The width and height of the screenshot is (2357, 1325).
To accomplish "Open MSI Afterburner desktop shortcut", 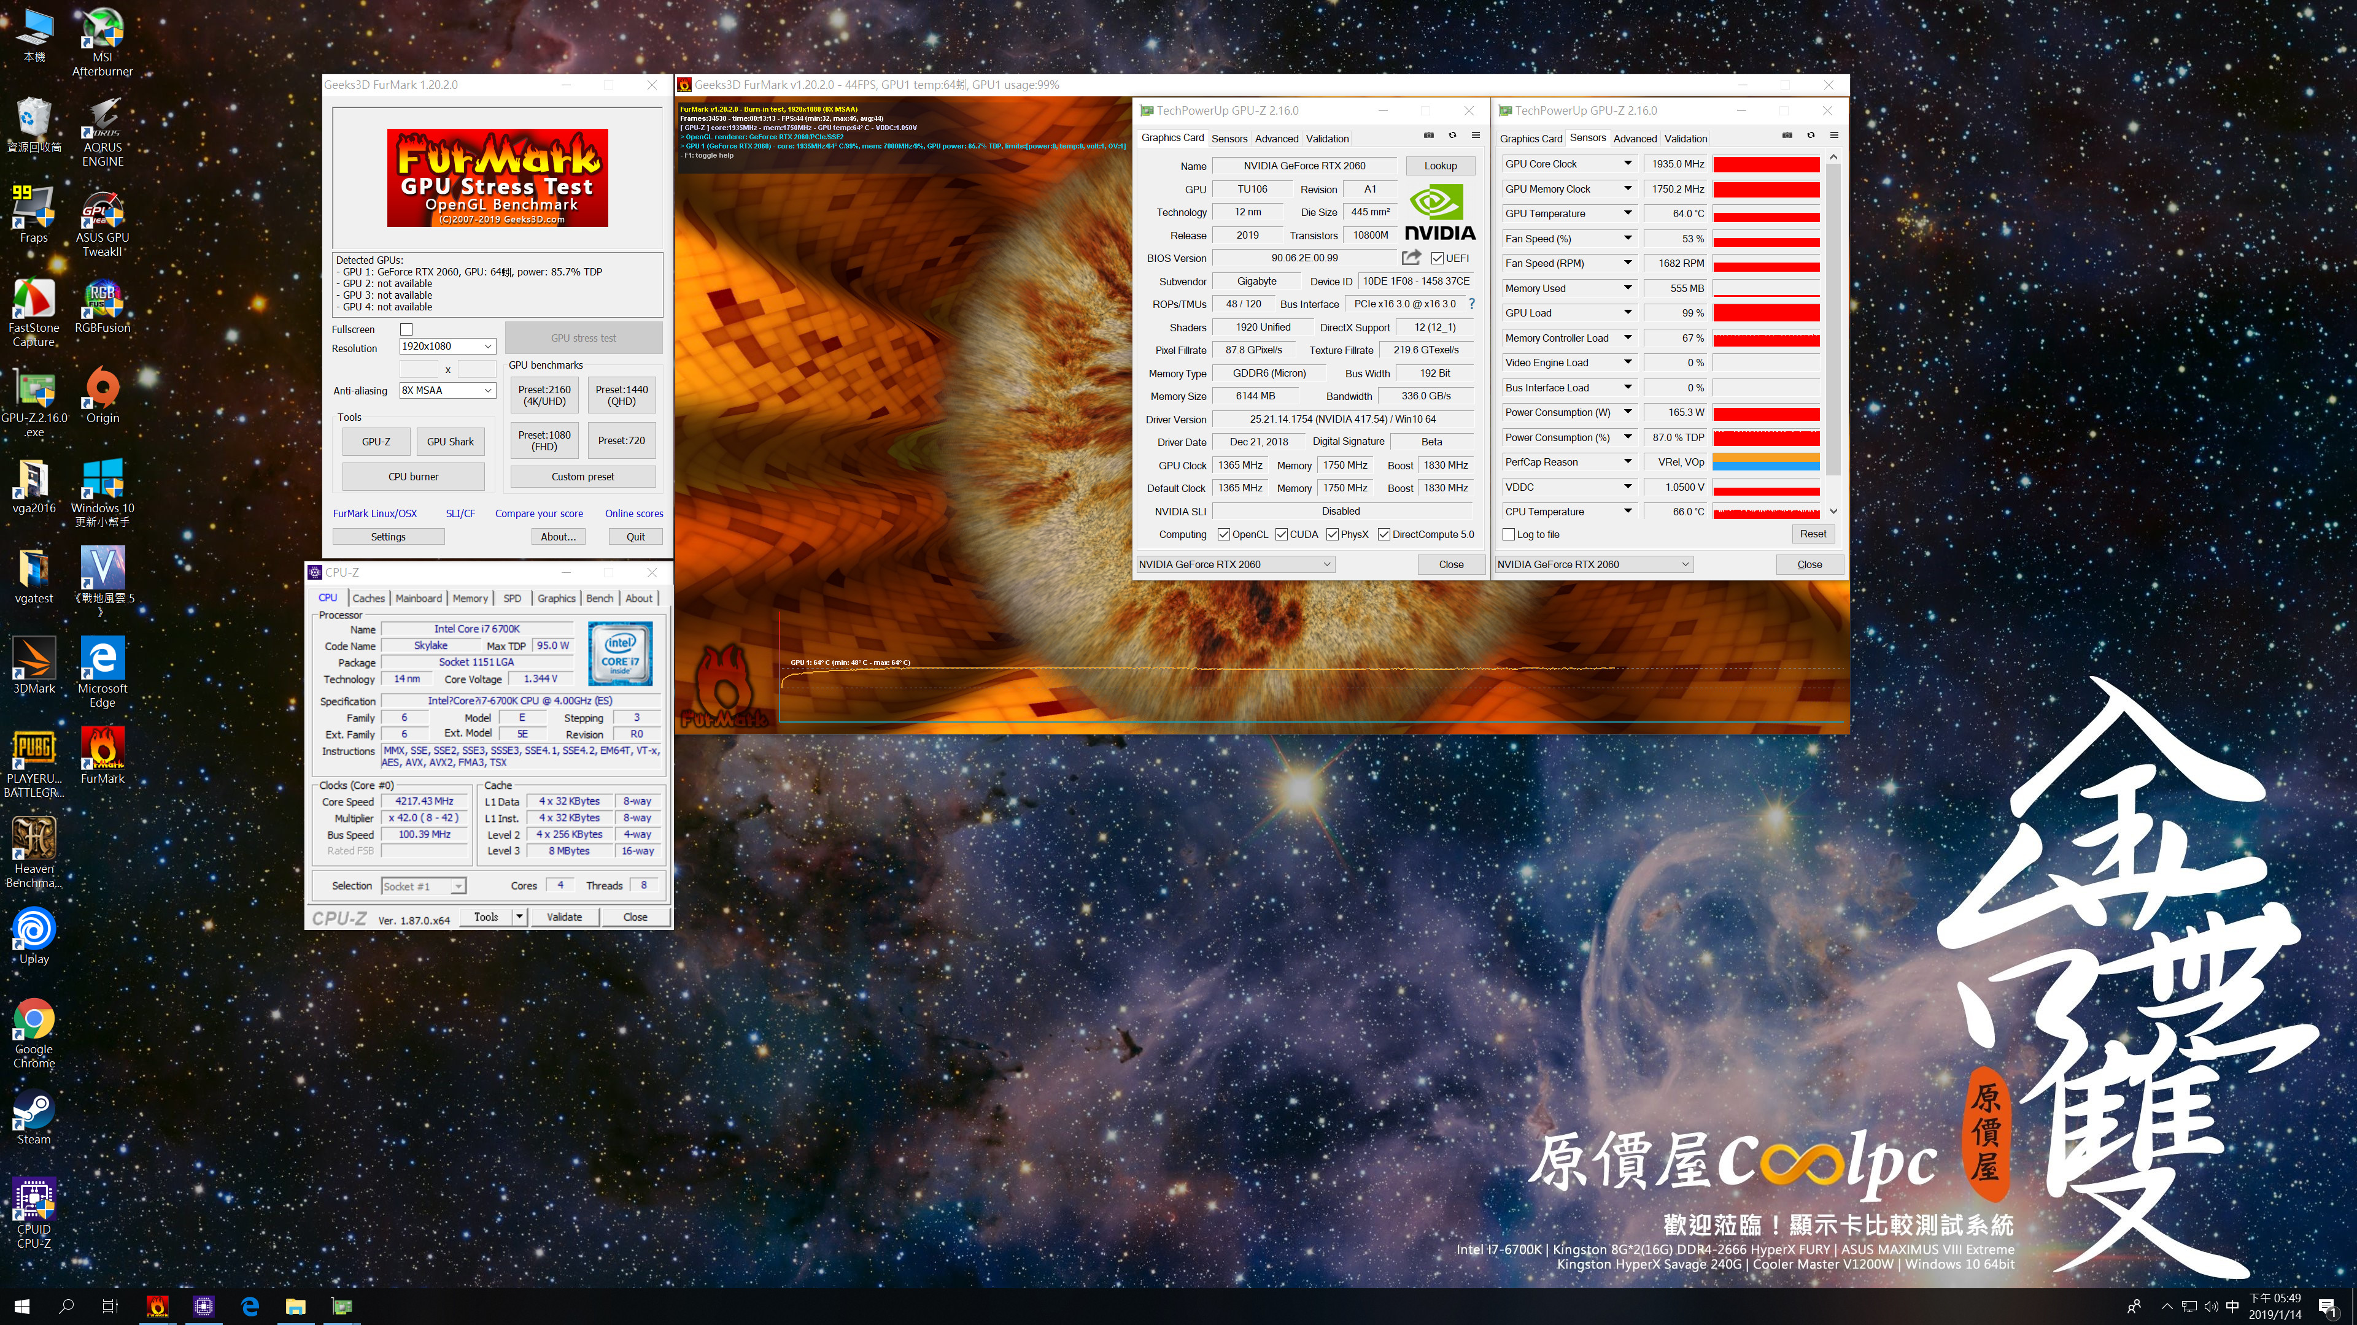I will click(103, 41).
